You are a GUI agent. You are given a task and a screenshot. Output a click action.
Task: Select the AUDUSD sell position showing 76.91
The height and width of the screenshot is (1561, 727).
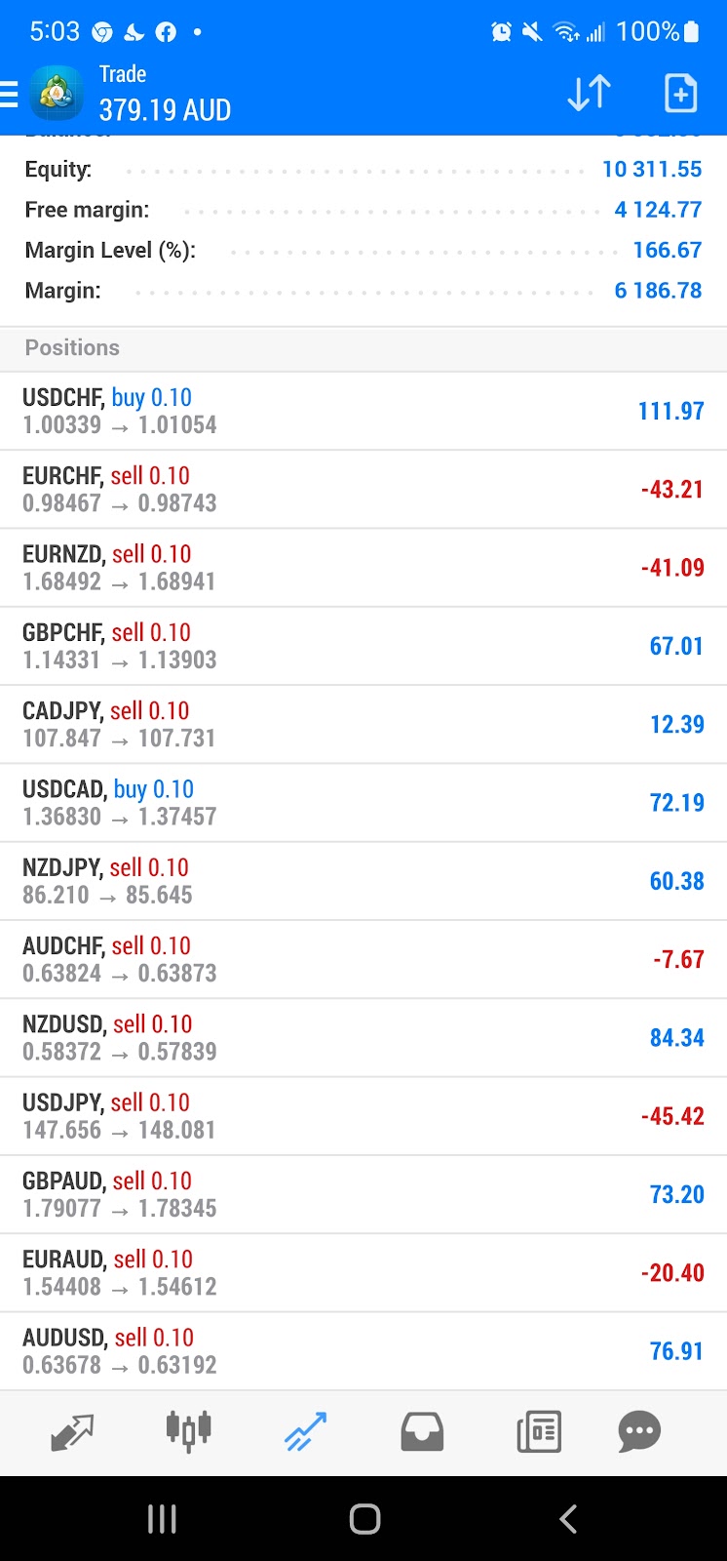tap(363, 1351)
